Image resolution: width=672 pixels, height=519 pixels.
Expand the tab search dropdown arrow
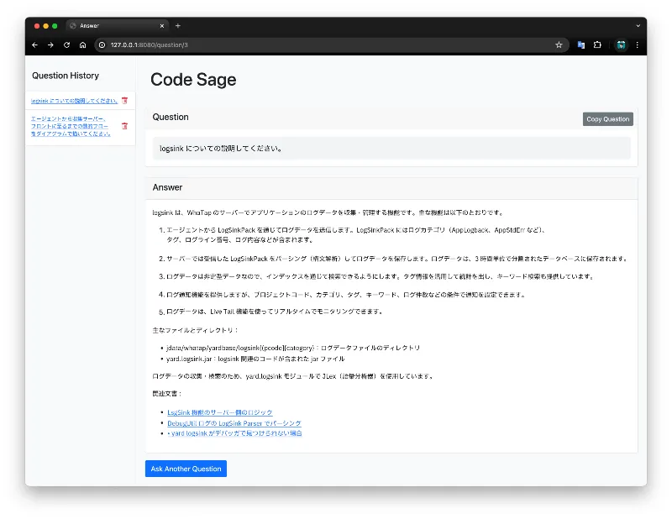[x=638, y=26]
